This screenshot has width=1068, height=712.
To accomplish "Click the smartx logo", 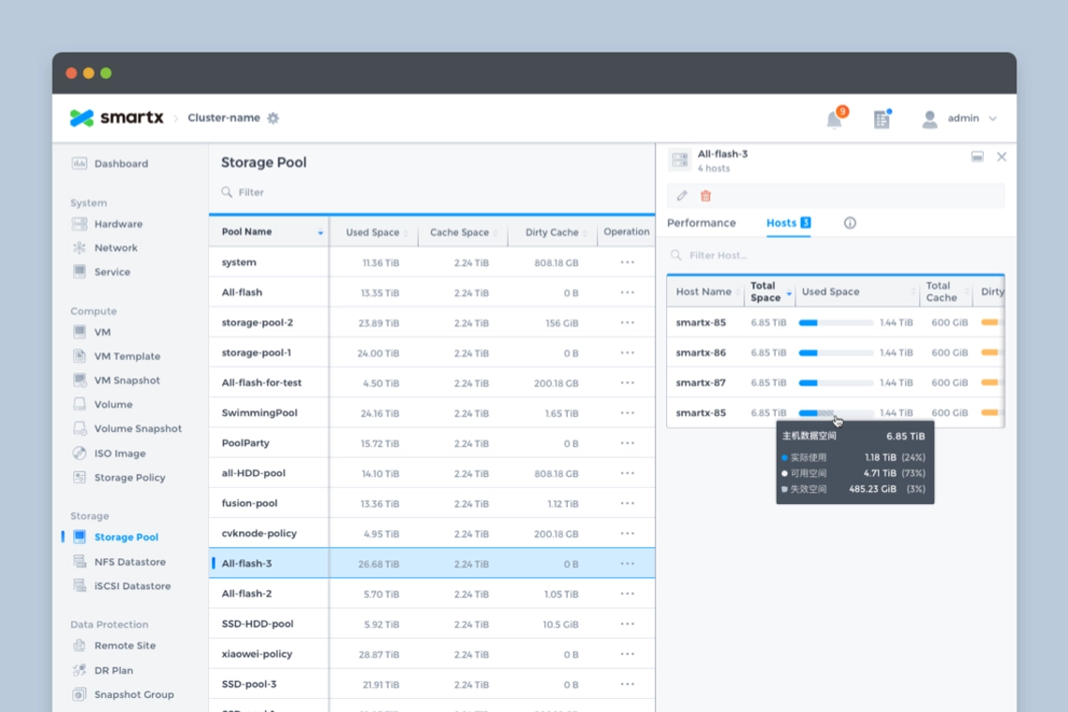I will tap(116, 118).
